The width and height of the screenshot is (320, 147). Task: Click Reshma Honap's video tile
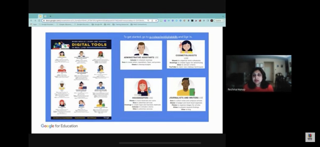point(259,73)
